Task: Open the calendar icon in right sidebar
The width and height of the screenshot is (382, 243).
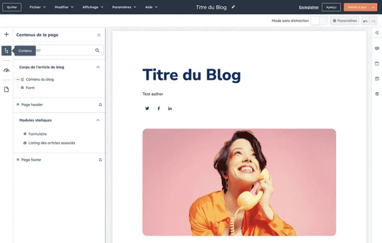Action: pos(377,79)
